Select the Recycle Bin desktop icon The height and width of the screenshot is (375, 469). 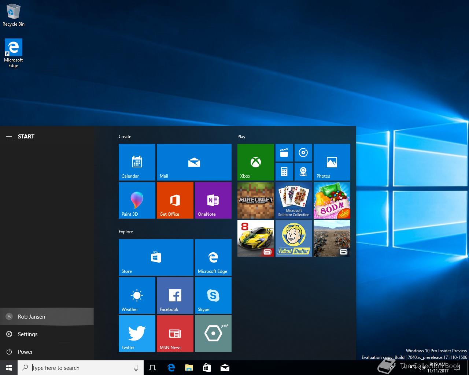point(14,15)
